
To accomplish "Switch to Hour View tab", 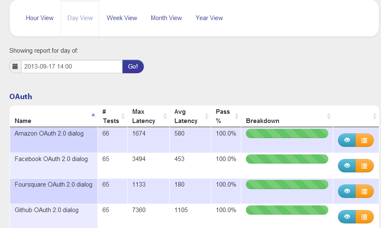I will click(x=40, y=18).
